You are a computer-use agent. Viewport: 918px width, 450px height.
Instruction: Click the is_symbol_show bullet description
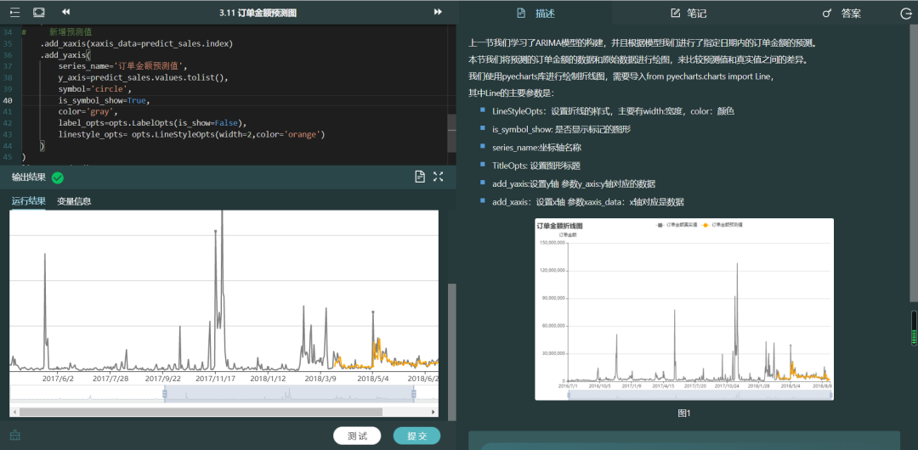click(x=562, y=129)
